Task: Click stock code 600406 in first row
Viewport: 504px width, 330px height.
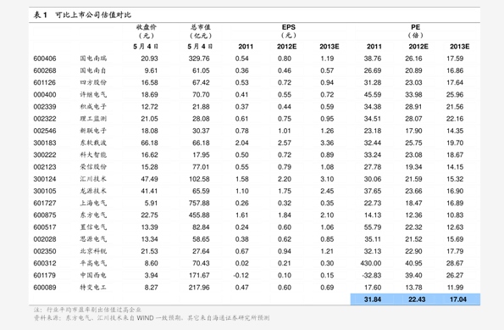Action: click(45, 59)
